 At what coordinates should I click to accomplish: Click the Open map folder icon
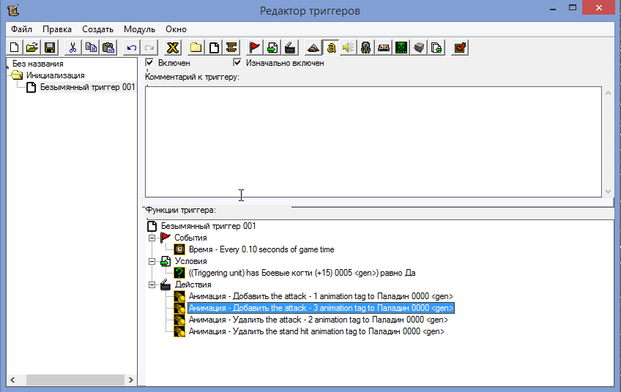pos(32,48)
